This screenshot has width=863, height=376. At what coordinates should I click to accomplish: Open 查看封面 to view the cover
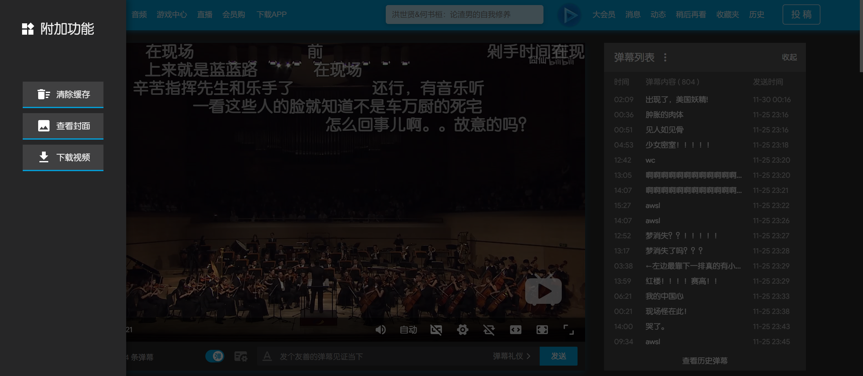(x=63, y=126)
